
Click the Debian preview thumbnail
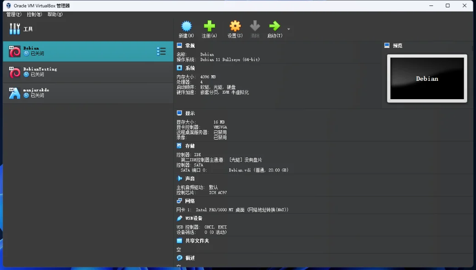click(x=427, y=79)
